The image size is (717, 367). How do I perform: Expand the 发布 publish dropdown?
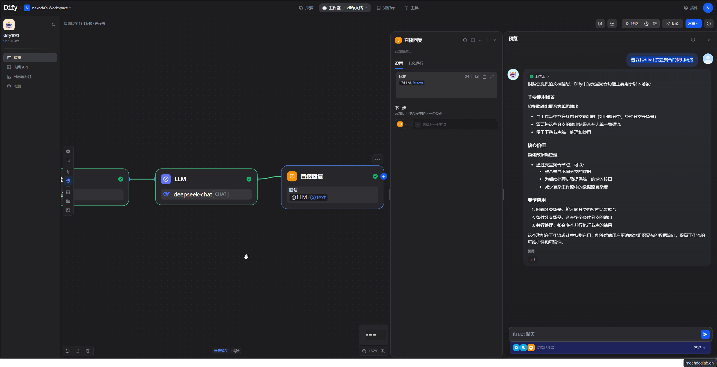(693, 24)
